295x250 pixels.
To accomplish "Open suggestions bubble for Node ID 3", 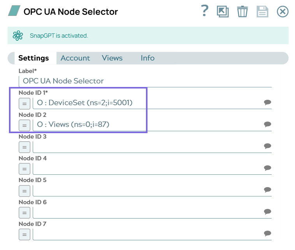I will [x=267, y=146].
